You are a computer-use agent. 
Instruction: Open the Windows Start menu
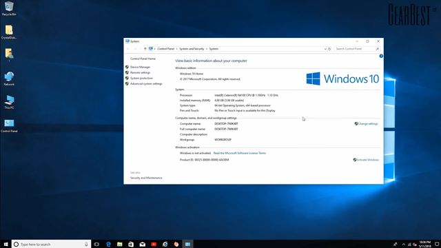[6, 244]
